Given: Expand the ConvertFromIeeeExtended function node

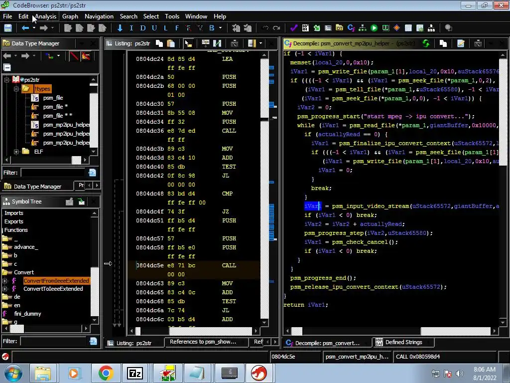Looking at the screenshot, I should 4,280.
